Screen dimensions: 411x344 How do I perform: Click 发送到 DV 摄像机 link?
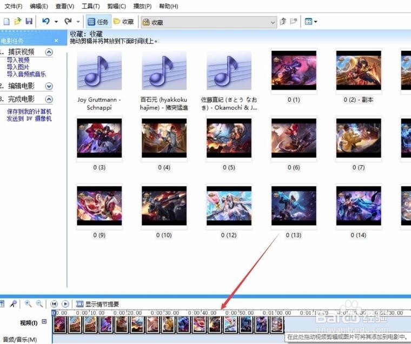29,119
